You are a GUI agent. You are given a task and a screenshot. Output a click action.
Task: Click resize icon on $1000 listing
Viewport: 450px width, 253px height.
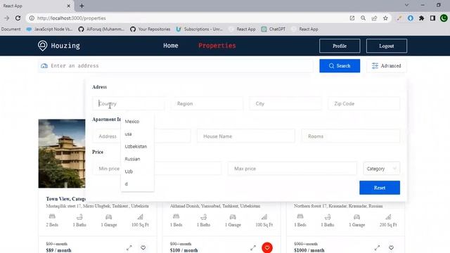(x=377, y=247)
